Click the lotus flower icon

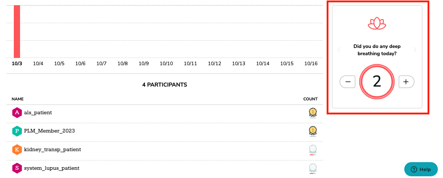[377, 23]
